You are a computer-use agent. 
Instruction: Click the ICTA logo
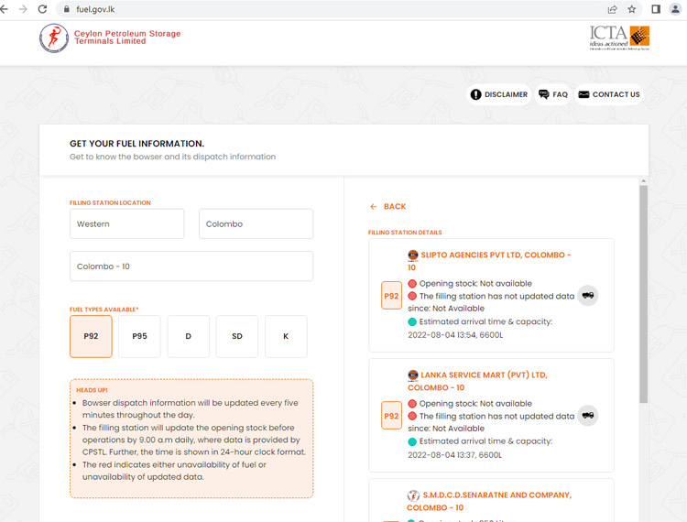tap(619, 38)
